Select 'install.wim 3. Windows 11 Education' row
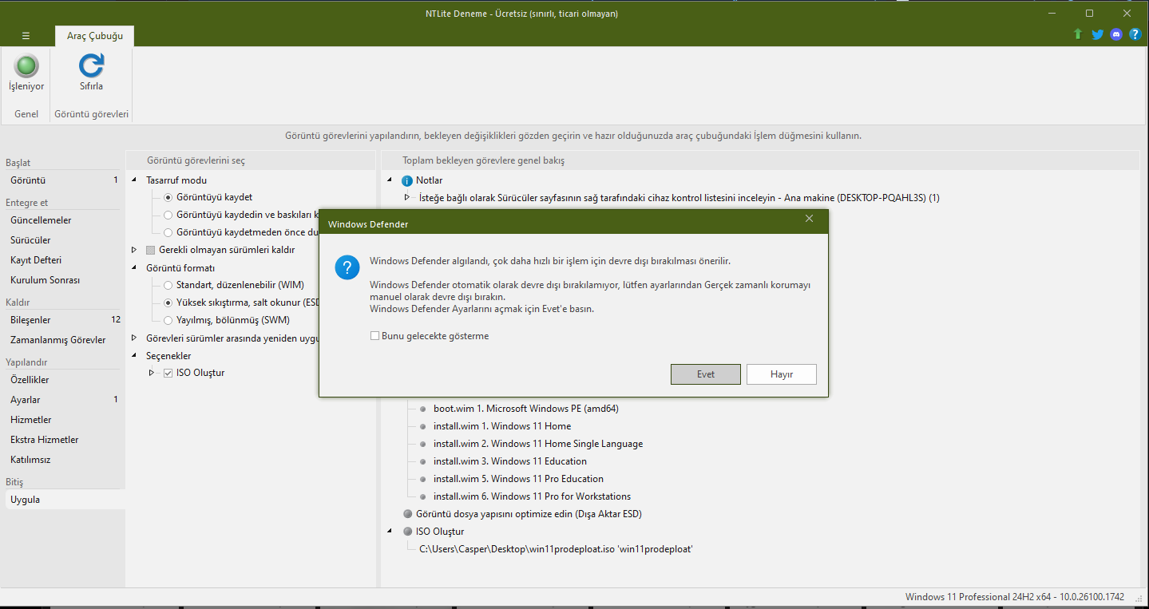Screen dimensions: 1149x609 pyautogui.click(x=510, y=461)
